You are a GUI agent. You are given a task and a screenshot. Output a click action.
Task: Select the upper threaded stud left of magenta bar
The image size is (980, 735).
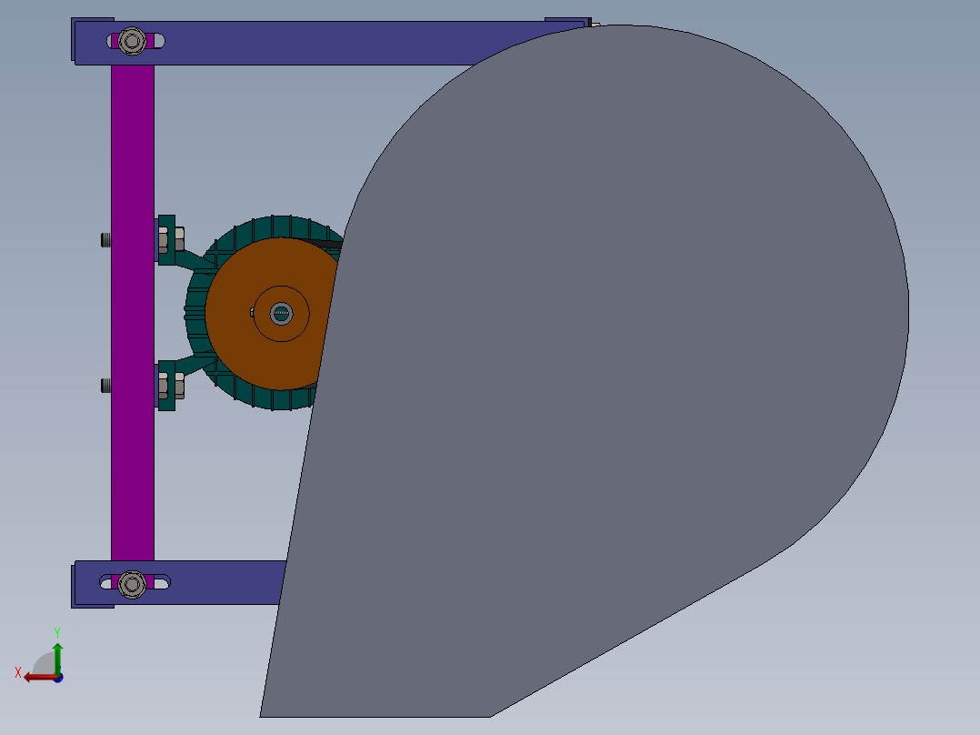(106, 239)
